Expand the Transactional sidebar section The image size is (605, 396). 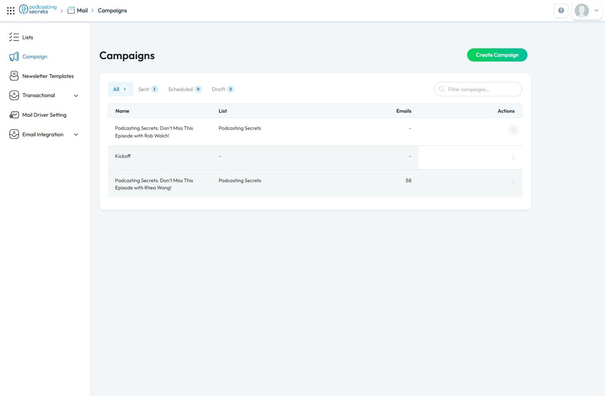point(76,96)
